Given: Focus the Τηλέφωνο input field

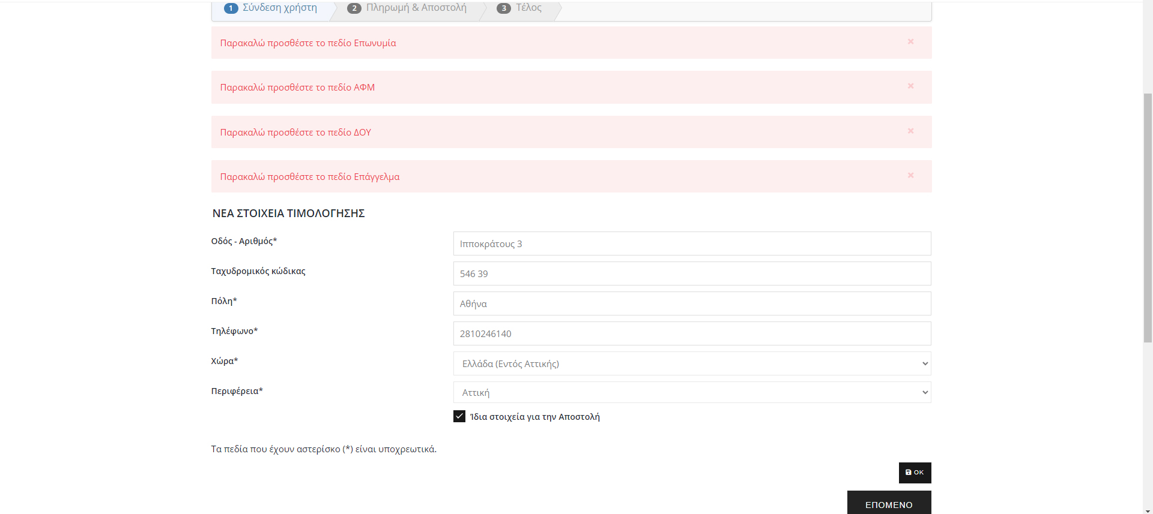Looking at the screenshot, I should pos(692,333).
